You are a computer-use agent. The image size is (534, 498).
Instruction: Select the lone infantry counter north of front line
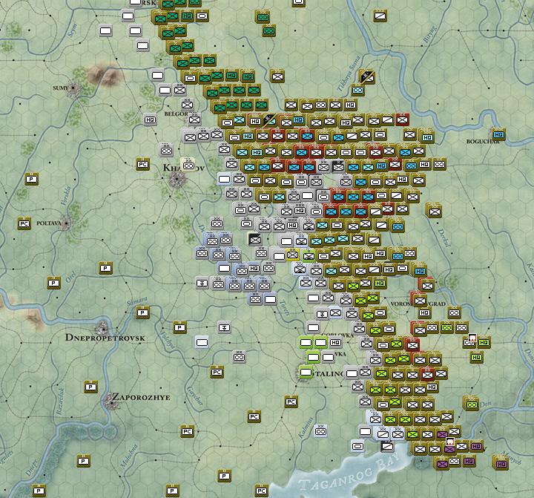[277, 76]
